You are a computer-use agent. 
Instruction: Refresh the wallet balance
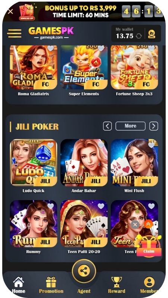click(x=139, y=36)
